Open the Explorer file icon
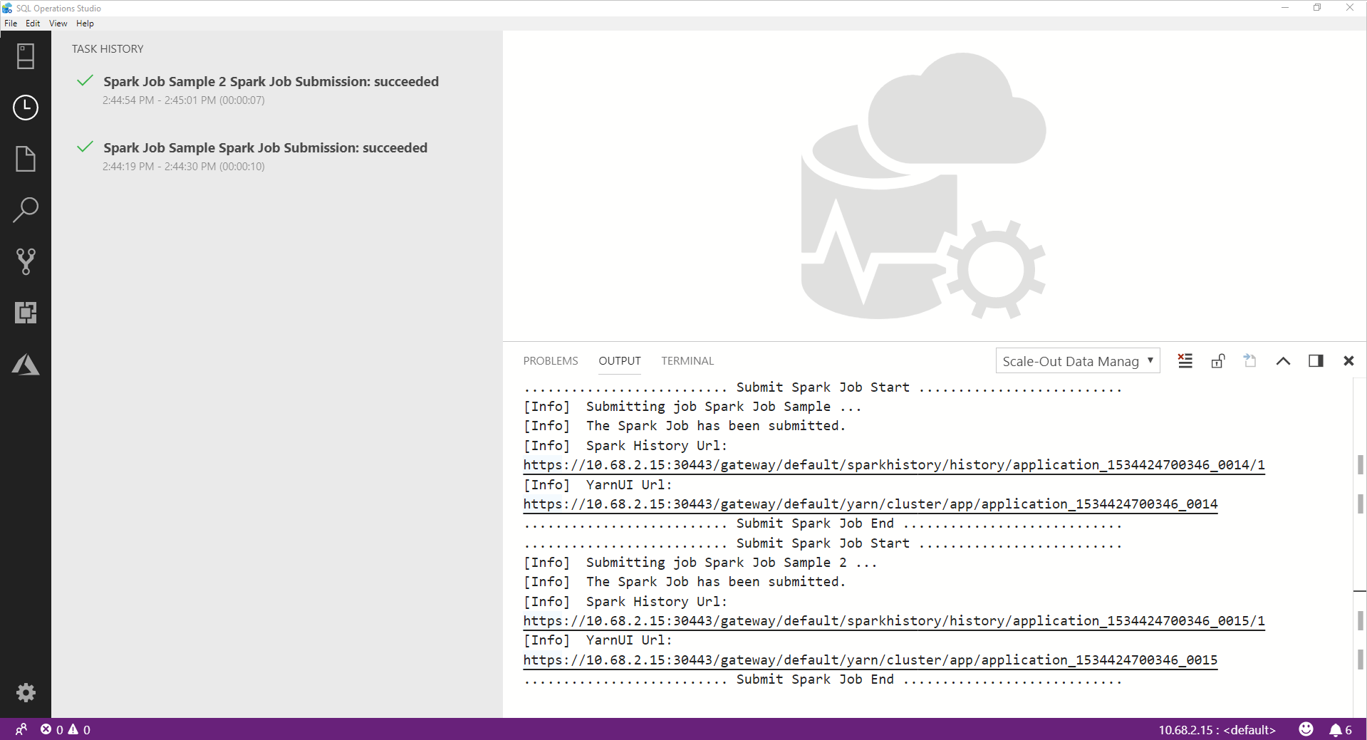 [26, 159]
